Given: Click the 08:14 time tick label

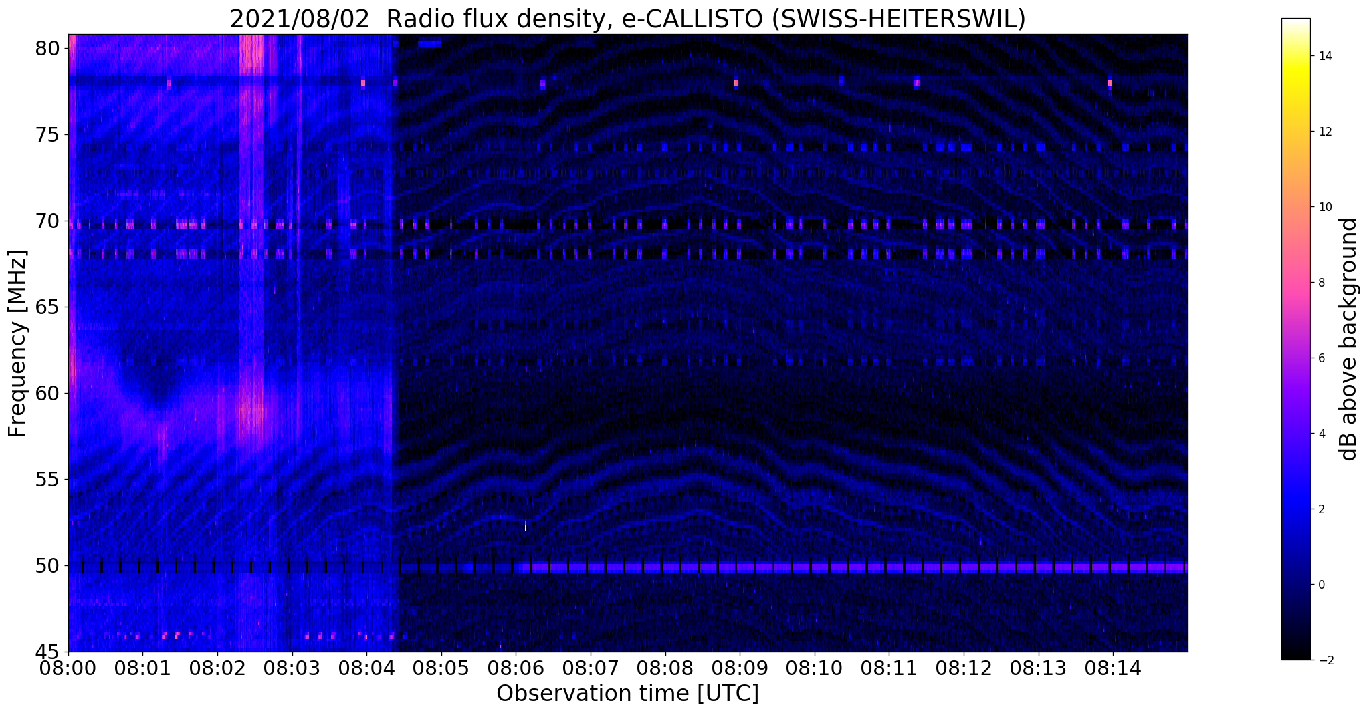Looking at the screenshot, I should pyautogui.click(x=1113, y=668).
